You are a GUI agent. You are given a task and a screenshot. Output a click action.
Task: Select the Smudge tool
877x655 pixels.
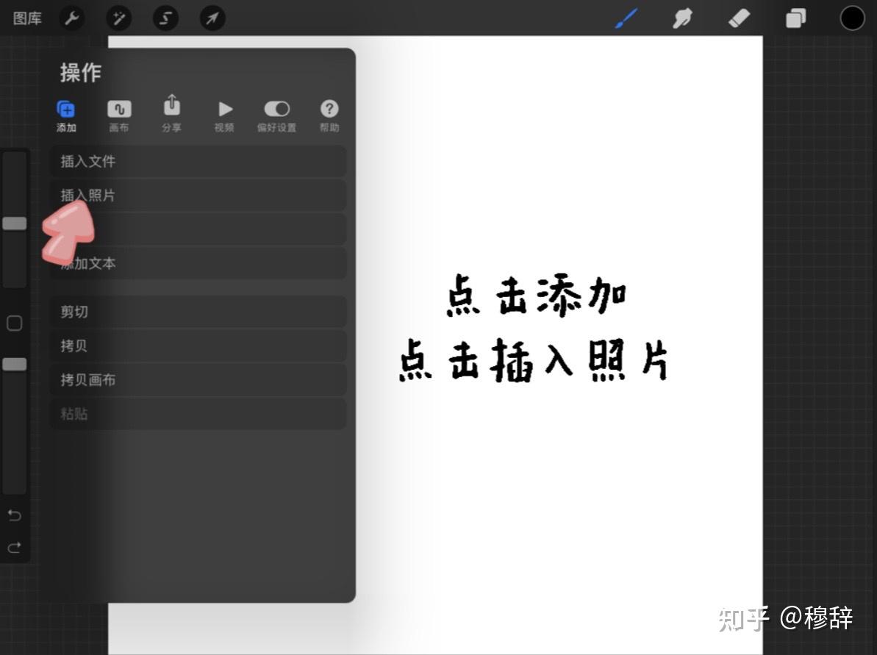682,18
